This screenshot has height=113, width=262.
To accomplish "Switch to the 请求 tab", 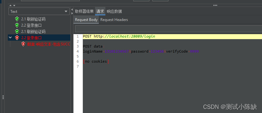I will 100,11.
